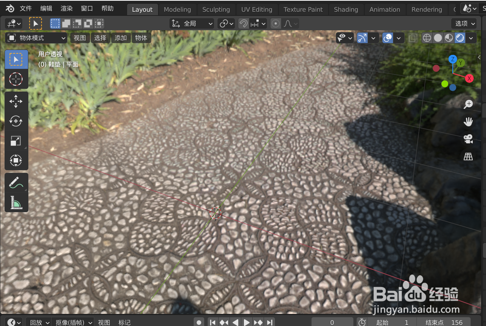Set selection mode to intersect selection

point(99,24)
